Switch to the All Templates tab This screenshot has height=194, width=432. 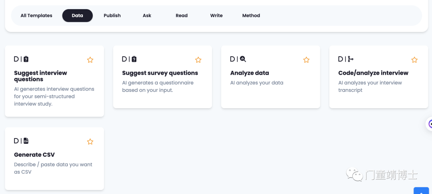pyautogui.click(x=36, y=16)
